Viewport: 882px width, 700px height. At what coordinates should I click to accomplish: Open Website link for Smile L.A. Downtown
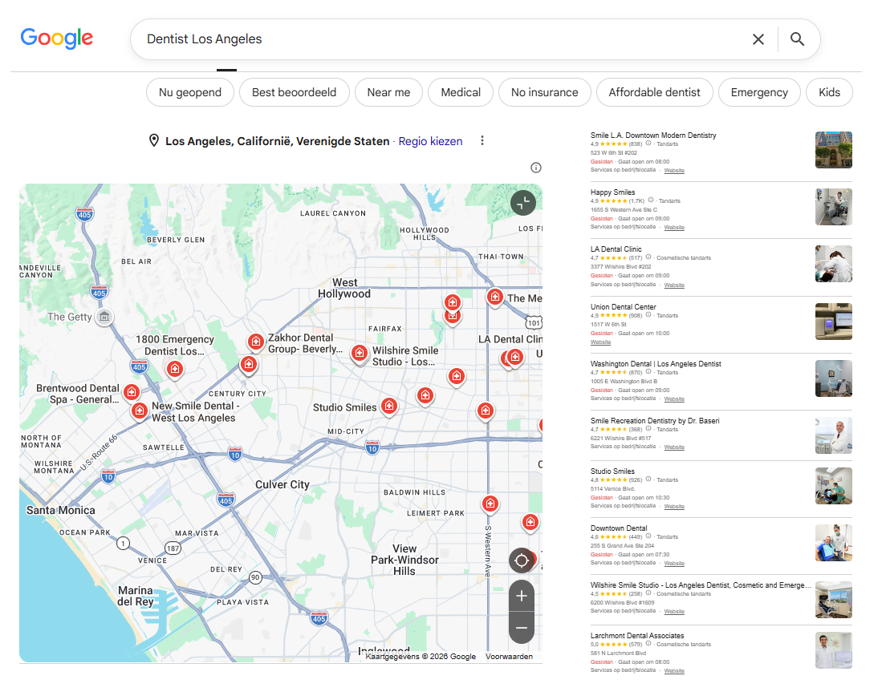pyautogui.click(x=674, y=170)
